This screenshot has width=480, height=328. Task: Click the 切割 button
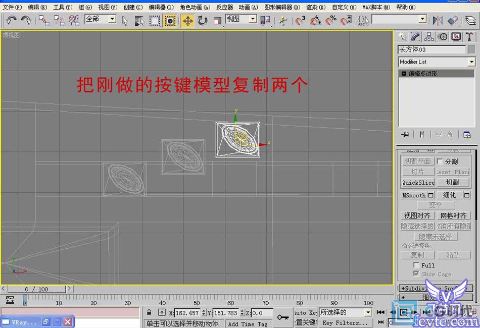tap(453, 183)
